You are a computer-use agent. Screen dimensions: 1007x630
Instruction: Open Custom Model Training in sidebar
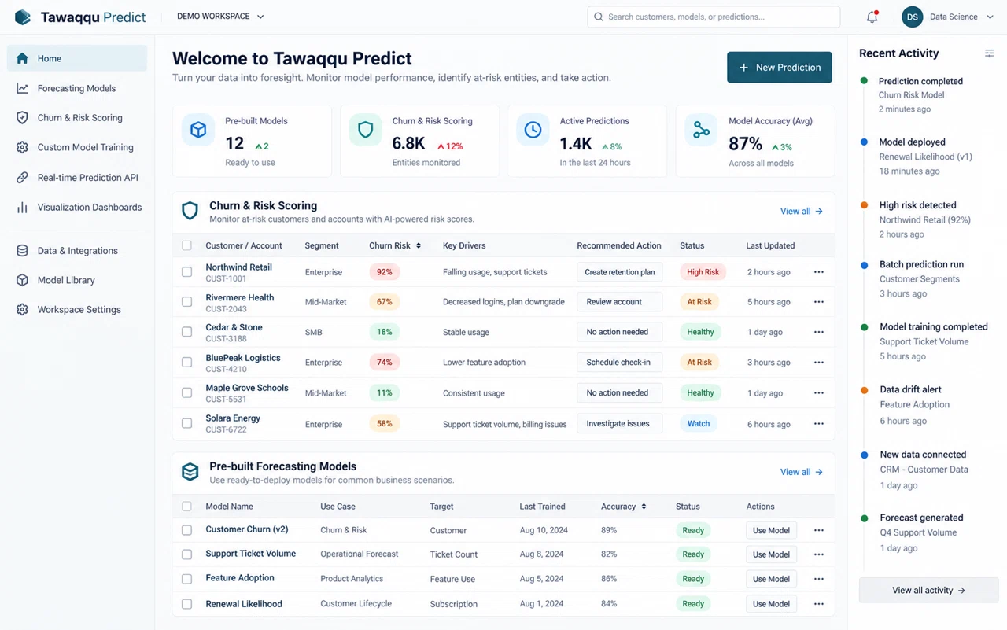pos(77,147)
